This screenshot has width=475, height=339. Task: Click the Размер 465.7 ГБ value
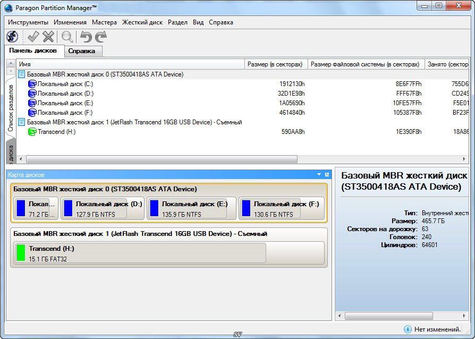[x=433, y=221]
